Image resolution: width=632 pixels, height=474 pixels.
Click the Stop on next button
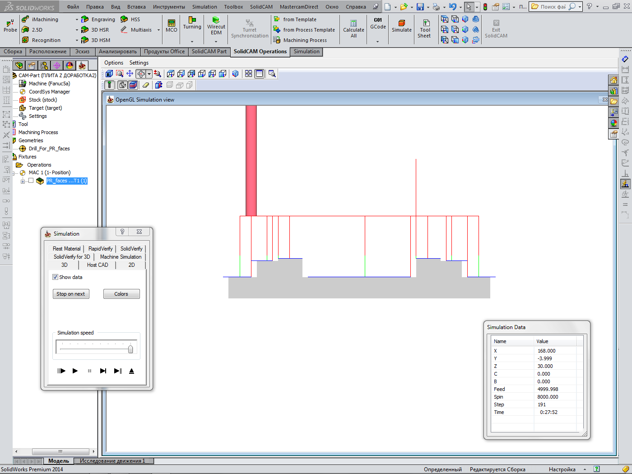[x=71, y=294]
